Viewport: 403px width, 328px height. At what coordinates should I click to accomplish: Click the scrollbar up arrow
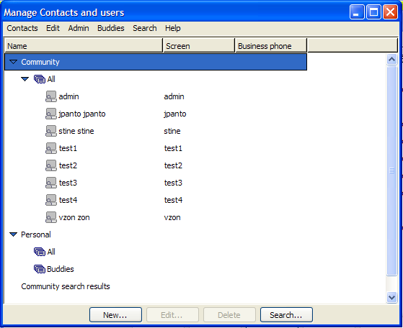[391, 60]
